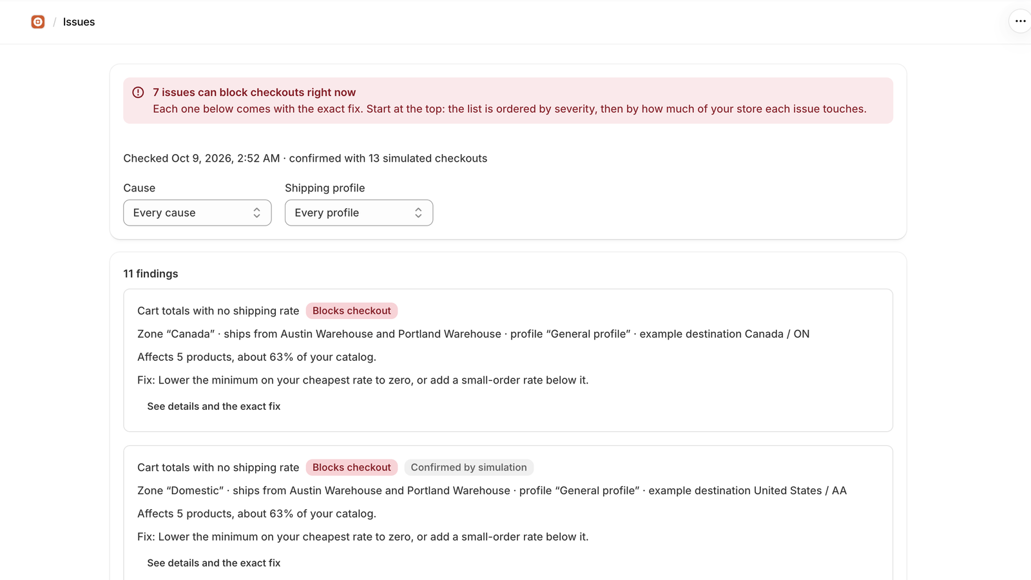The width and height of the screenshot is (1031, 580).
Task: Click the Shipping profile field label
Action: [325, 188]
